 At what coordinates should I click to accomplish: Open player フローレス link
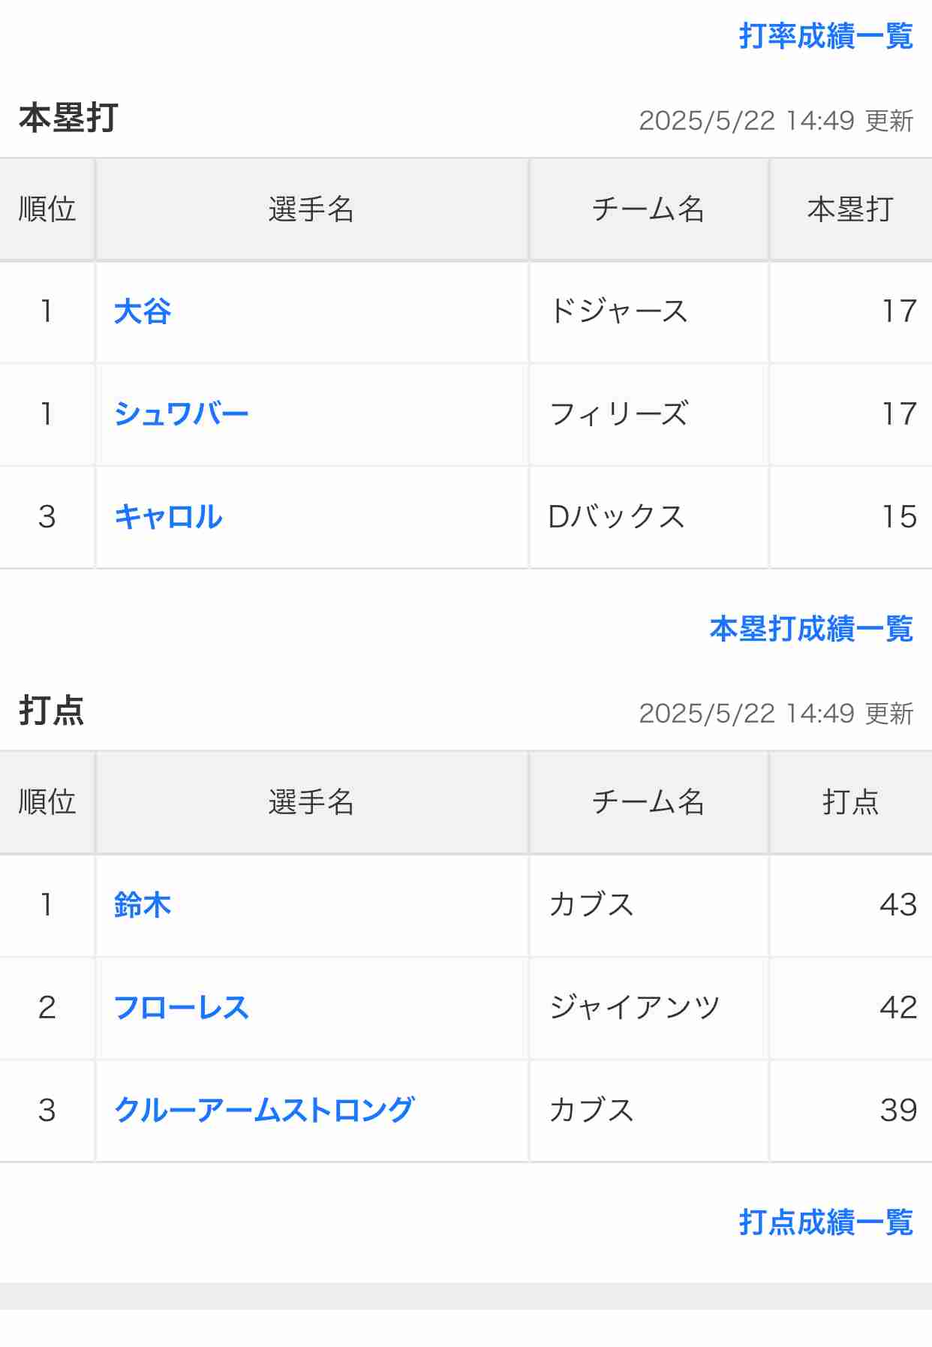coord(181,1007)
